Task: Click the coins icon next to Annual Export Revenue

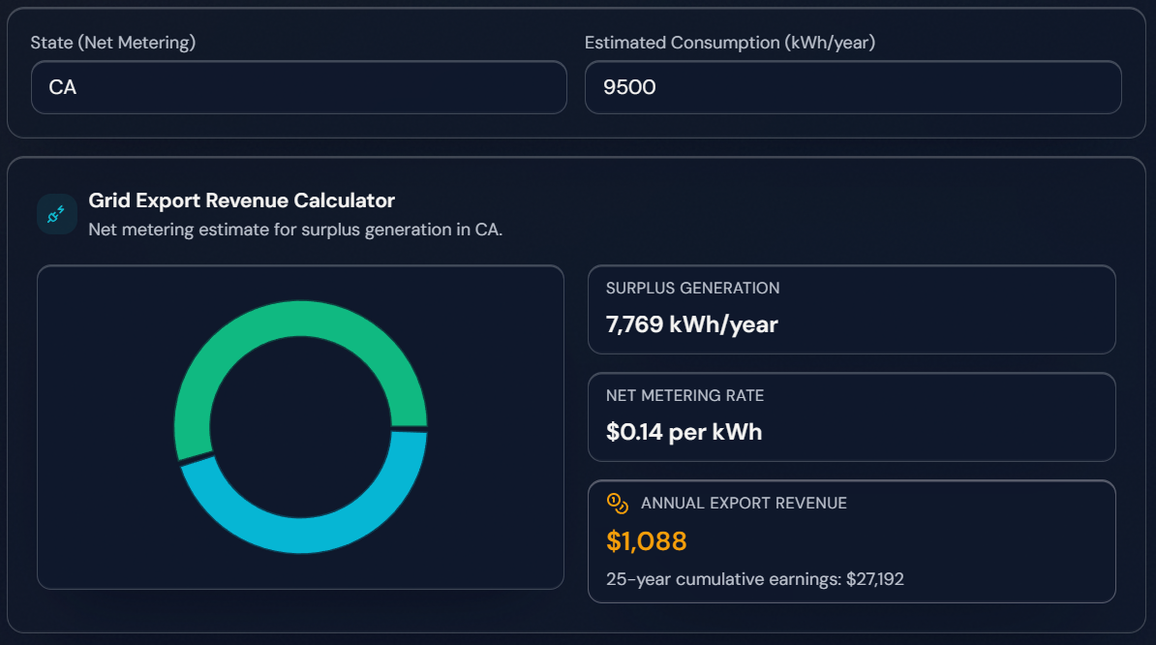Action: tap(618, 504)
